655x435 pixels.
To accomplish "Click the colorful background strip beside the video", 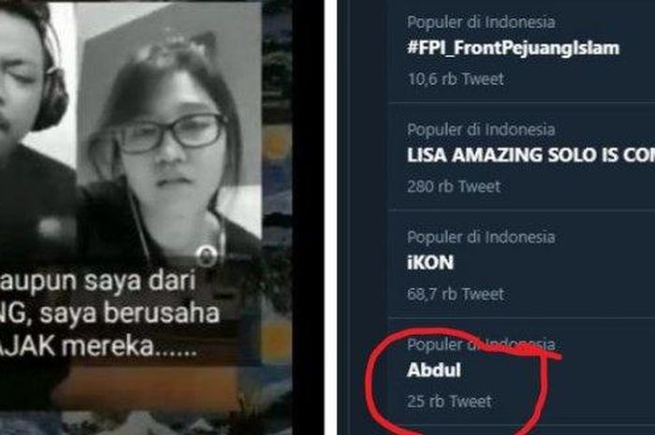I will click(277, 217).
